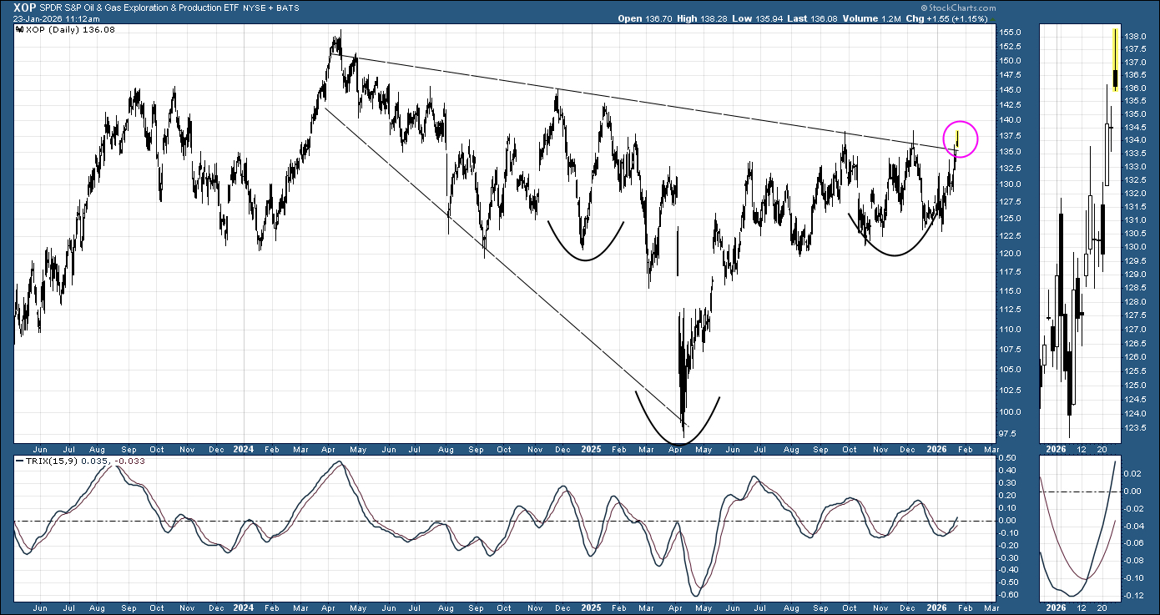Viewport: 1160px width, 615px height.
Task: Click the 'Low 135.94' value
Action: (x=757, y=18)
